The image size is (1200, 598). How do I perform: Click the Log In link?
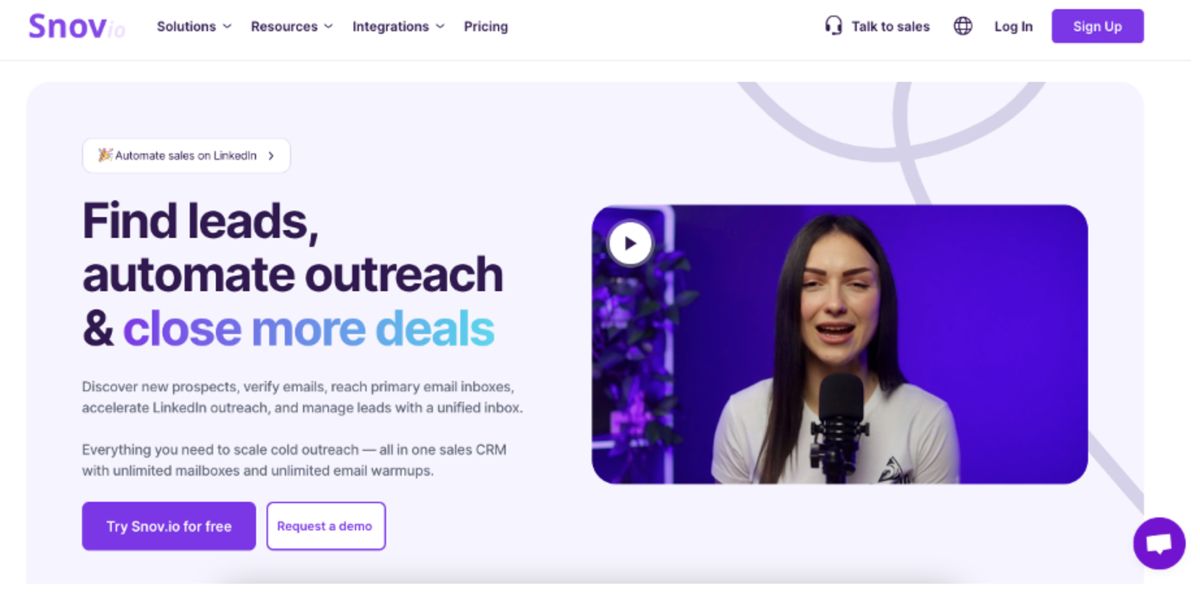1013,27
